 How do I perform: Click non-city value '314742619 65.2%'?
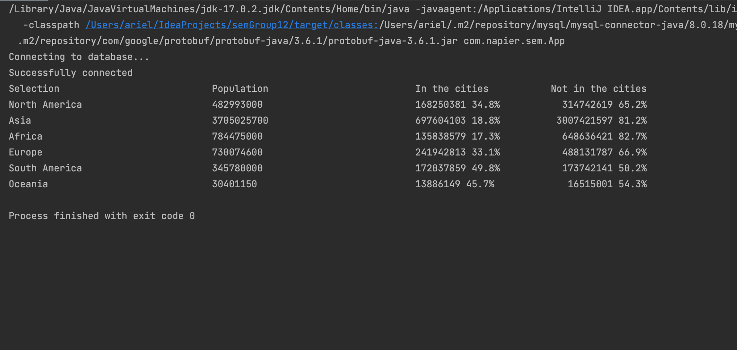604,104
